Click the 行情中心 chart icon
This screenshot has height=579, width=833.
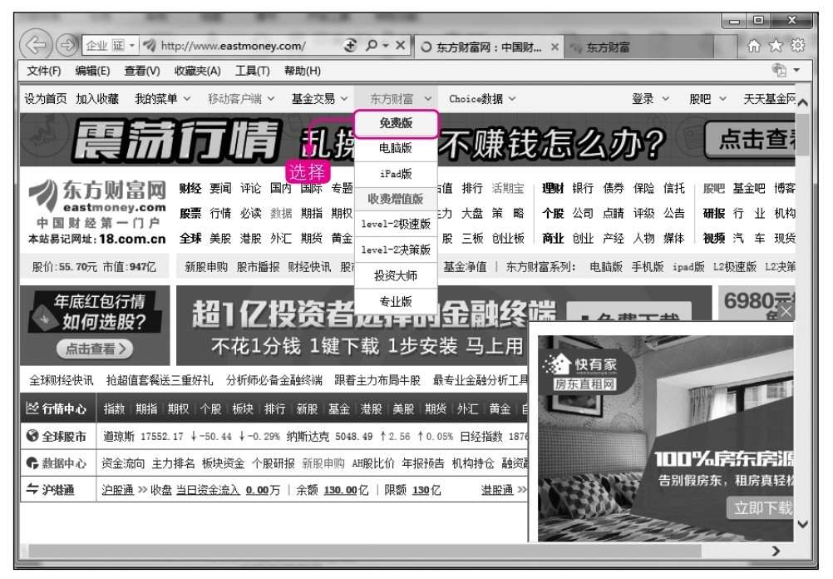tap(32, 408)
